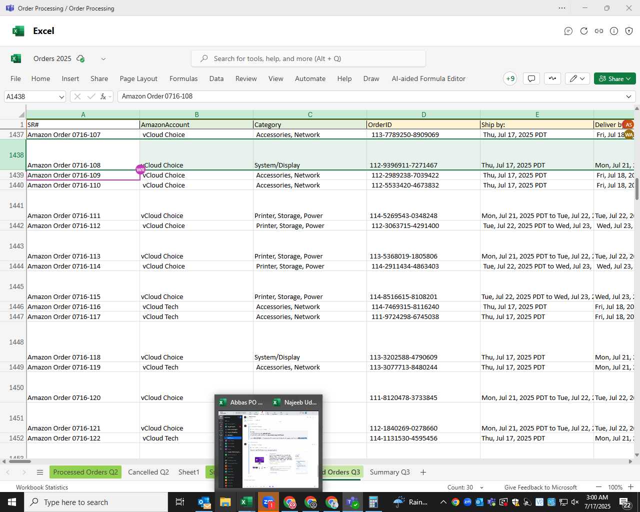Open the Processed Orders Q2 sheet tab
Image resolution: width=640 pixels, height=512 pixels.
click(85, 472)
